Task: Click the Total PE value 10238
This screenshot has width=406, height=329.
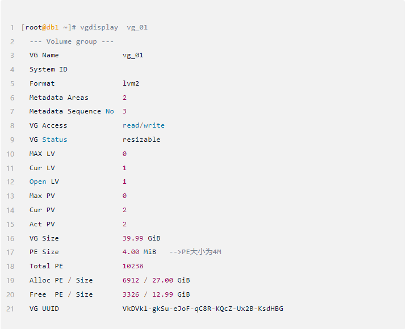Action: (x=133, y=266)
